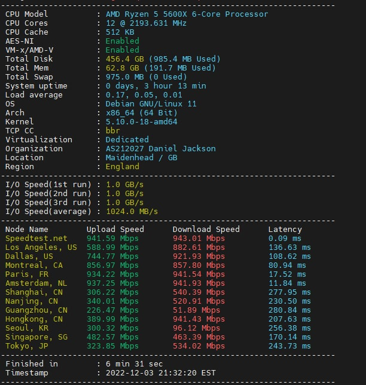
Task: Select the Los Angeles, US node row
Action: point(41,247)
